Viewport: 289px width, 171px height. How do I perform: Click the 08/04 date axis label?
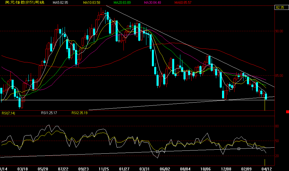coord(185,169)
